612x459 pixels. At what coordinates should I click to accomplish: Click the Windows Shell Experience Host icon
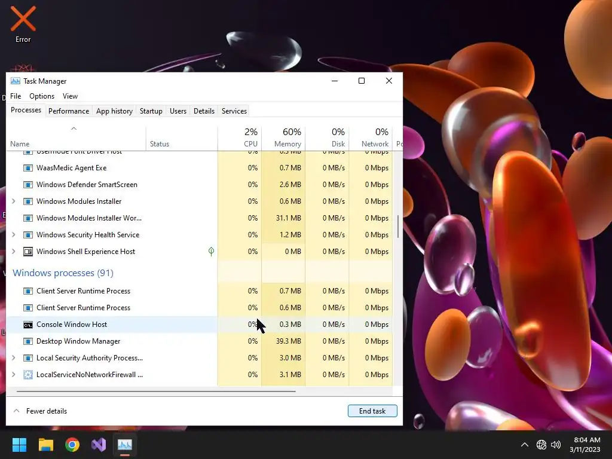27,252
